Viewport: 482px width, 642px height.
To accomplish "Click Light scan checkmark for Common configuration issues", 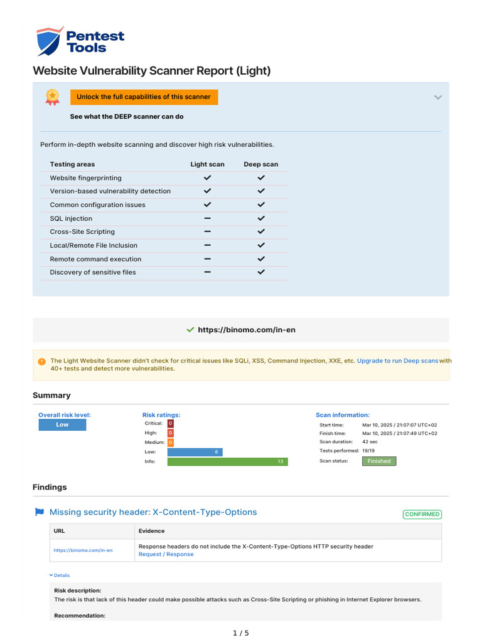I will (x=207, y=204).
